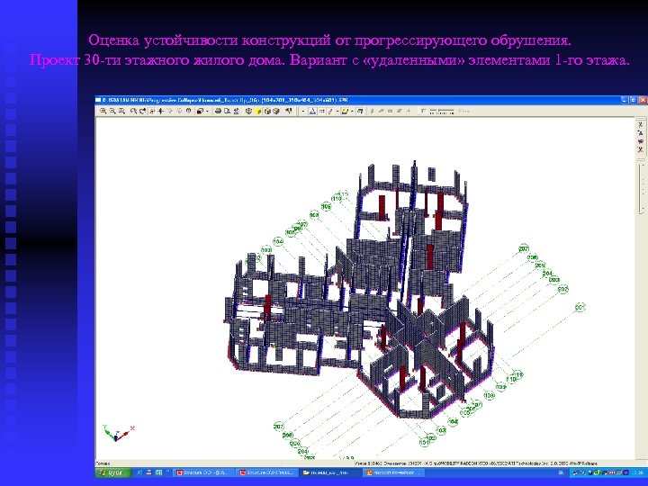Viewport: 648px width, 486px height.
Task: Select the zoom in magnifier tool
Action: coord(103,112)
